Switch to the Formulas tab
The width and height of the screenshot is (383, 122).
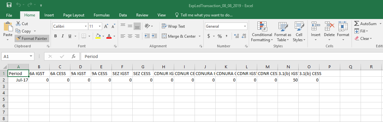pyautogui.click(x=102, y=15)
